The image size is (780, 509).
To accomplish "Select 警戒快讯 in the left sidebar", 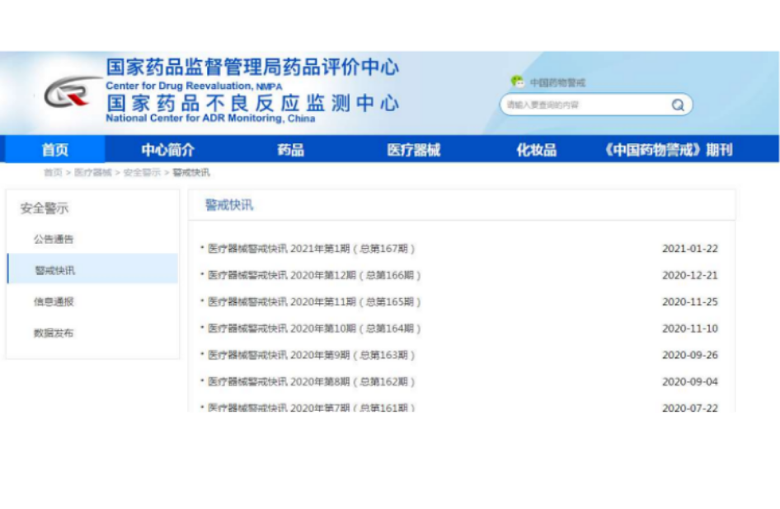I will pos(54,270).
